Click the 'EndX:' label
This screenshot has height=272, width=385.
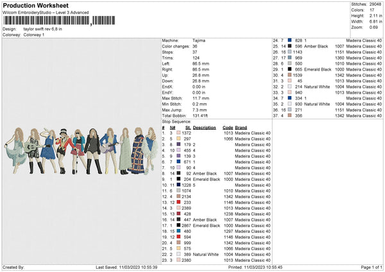167,87
